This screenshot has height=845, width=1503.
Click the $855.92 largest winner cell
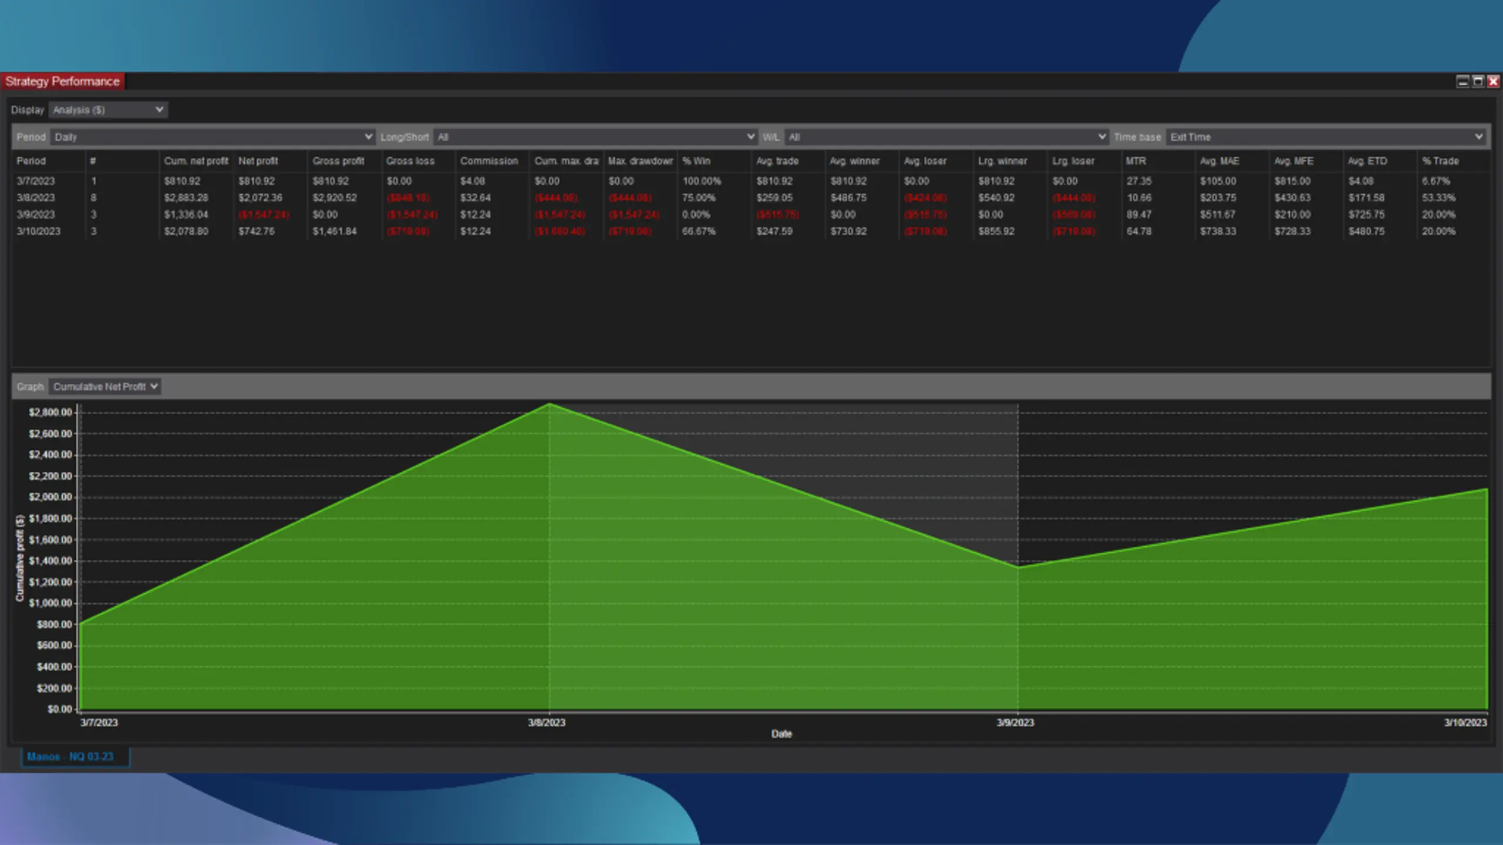click(996, 231)
